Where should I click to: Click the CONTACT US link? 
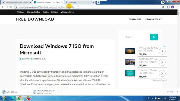(x=135, y=19)
